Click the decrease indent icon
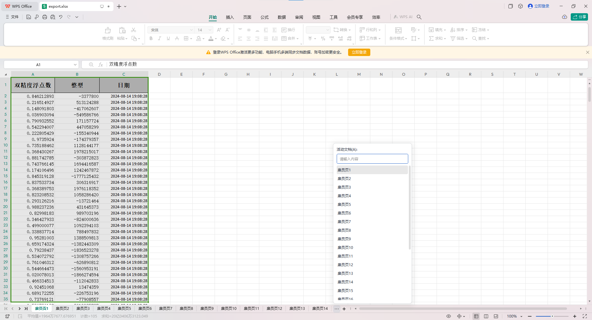 click(x=266, y=30)
